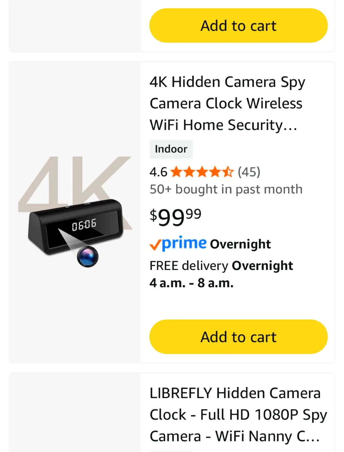Click the bold Overnight label beside Prime

point(240,244)
